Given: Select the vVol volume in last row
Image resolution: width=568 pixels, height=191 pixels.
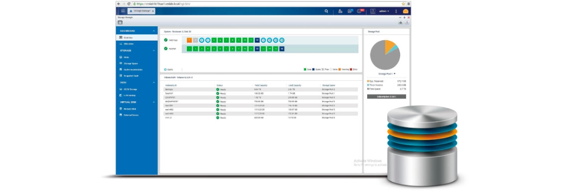Looking at the screenshot, I should (261, 118).
